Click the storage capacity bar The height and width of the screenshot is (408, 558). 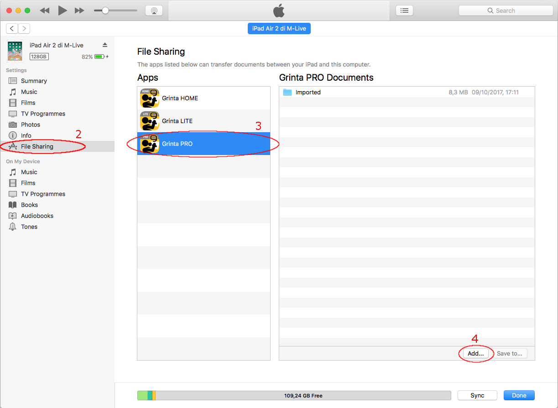tap(294, 396)
